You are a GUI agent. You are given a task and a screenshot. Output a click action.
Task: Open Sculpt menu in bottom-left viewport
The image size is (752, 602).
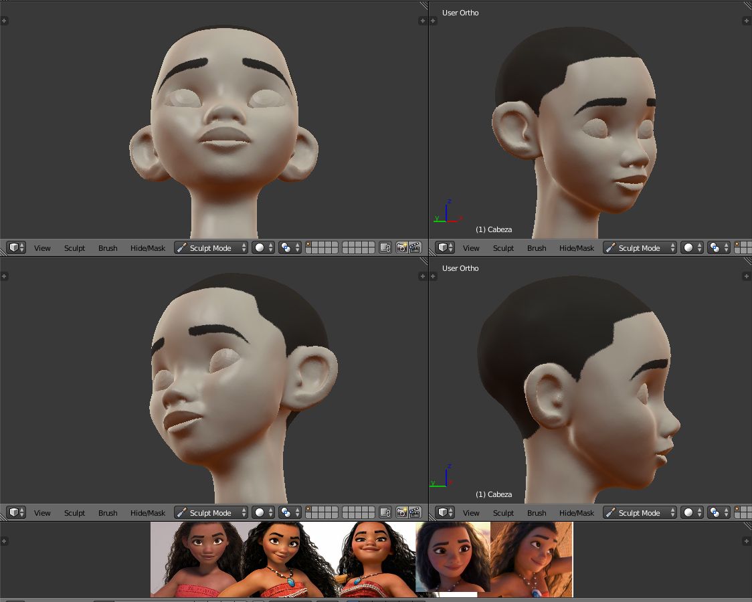[74, 512]
